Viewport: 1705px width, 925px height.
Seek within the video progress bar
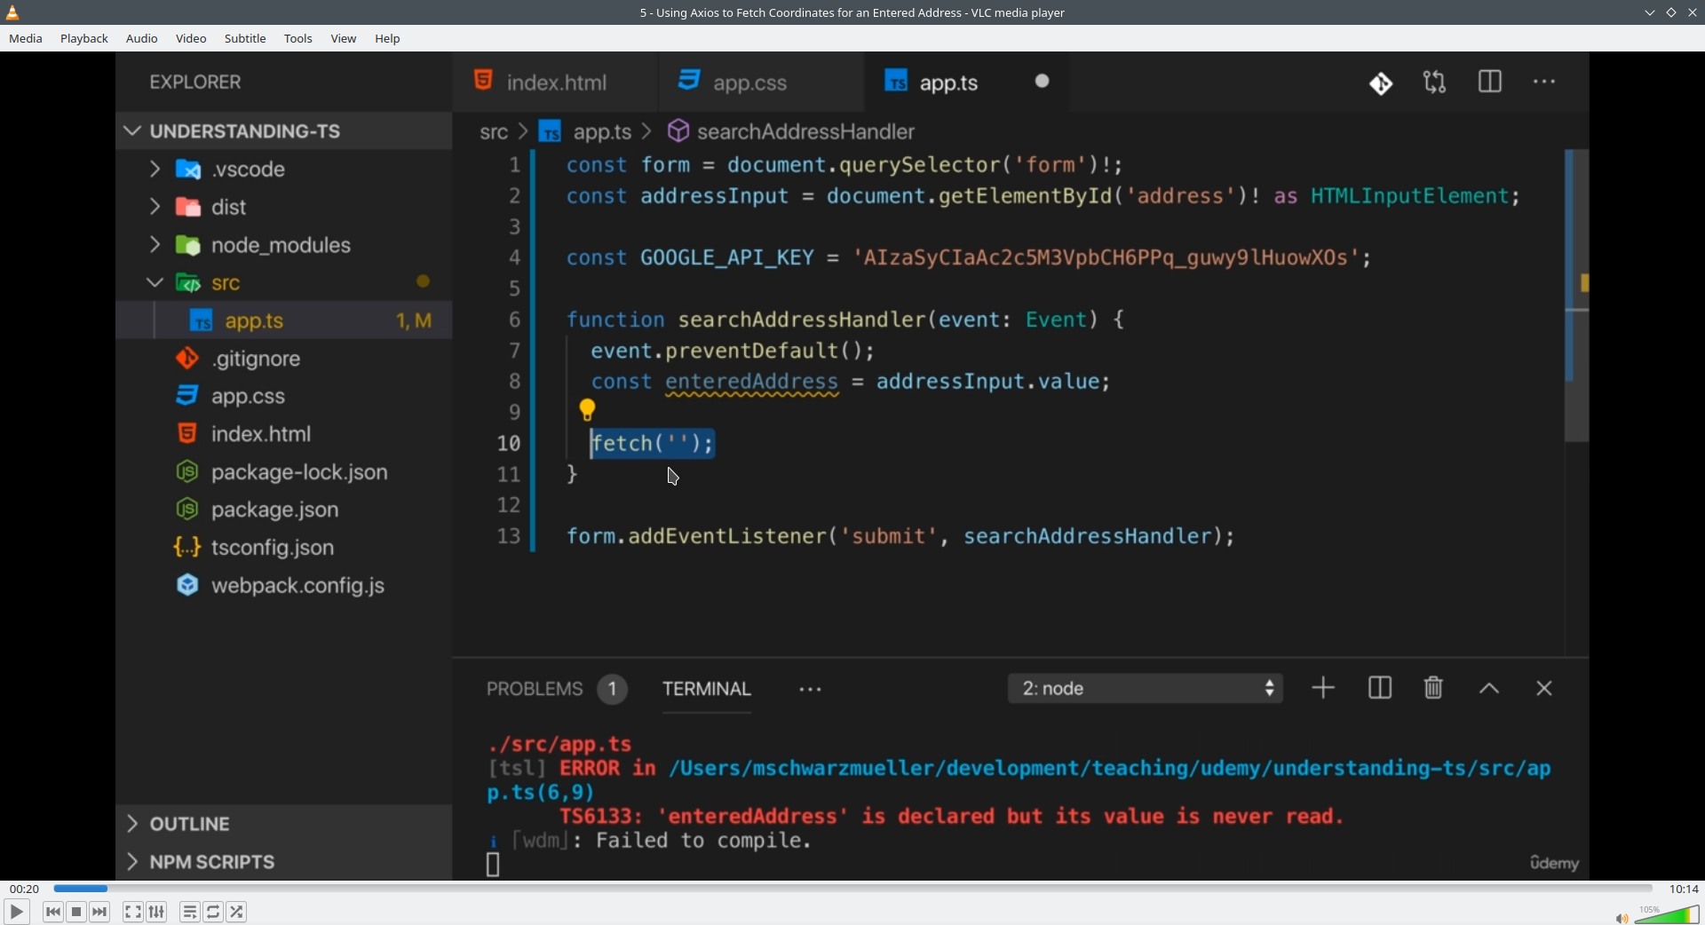click(x=852, y=889)
